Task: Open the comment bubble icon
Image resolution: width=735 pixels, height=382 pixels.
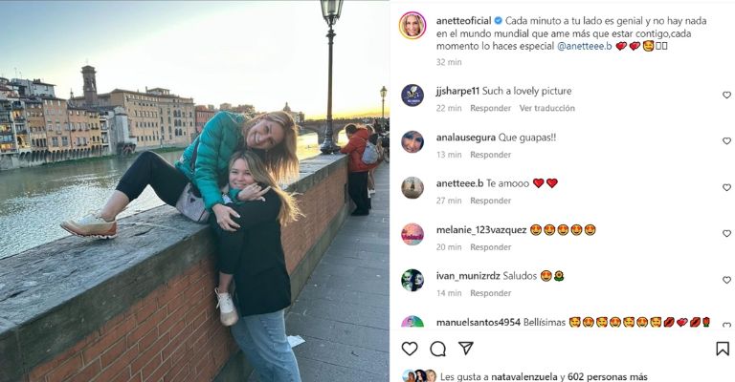Action: pos(437,349)
